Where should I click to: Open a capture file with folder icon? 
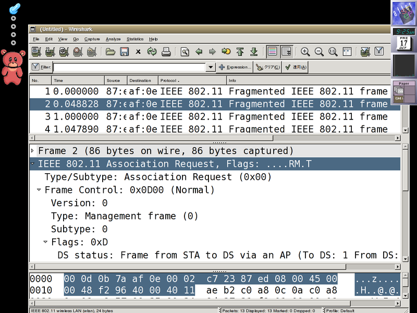(111, 51)
